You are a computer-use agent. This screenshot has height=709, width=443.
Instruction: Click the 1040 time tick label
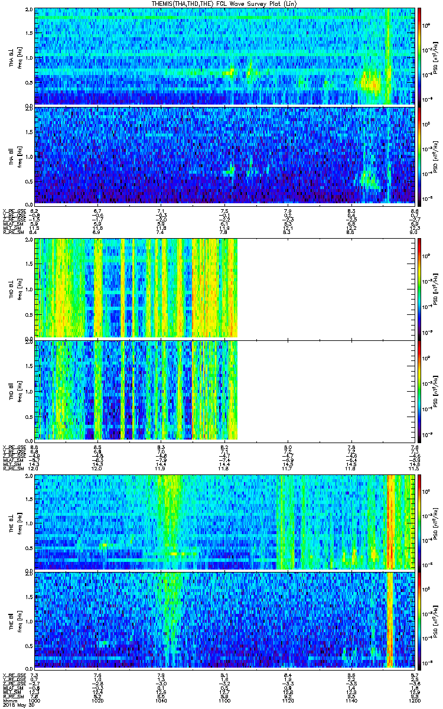click(x=161, y=700)
